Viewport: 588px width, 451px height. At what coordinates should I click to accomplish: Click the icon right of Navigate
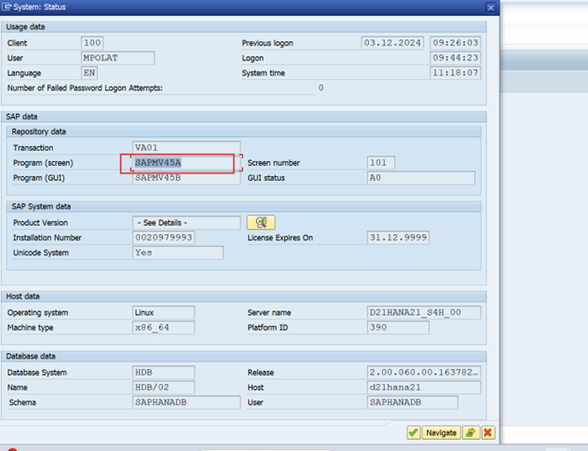(x=471, y=432)
